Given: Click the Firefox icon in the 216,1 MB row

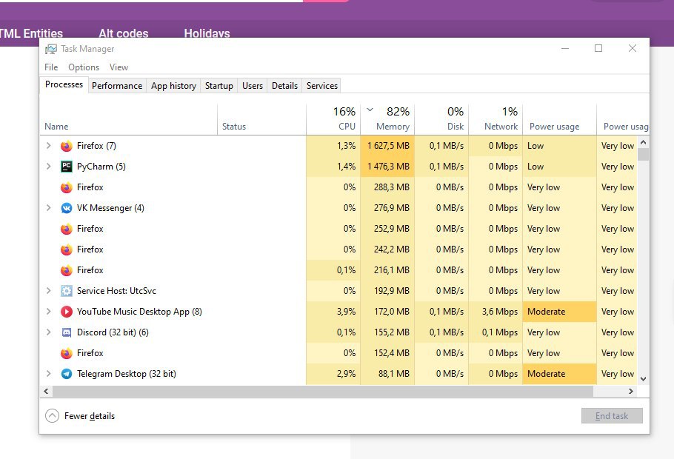Looking at the screenshot, I should [66, 270].
